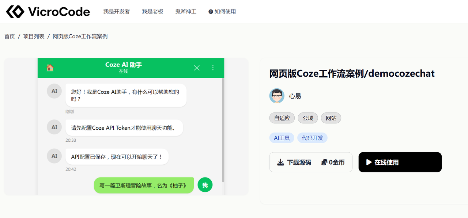Viewport: 468px width, 218px height.
Task: Click the 20:33 timestamp
Action: coord(71,140)
